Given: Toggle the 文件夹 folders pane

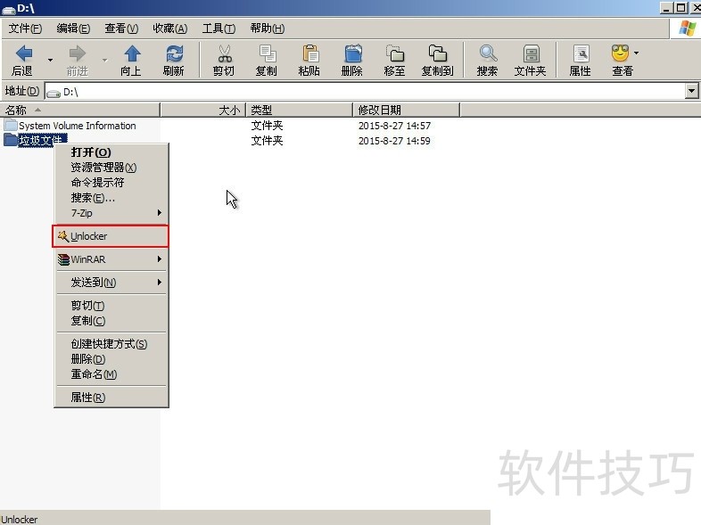Looking at the screenshot, I should [531, 61].
